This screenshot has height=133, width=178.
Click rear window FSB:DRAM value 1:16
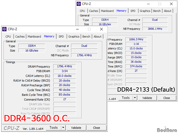tap(136, 44)
